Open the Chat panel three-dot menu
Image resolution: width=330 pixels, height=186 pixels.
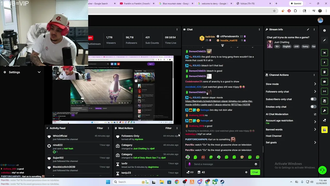tap(259, 29)
